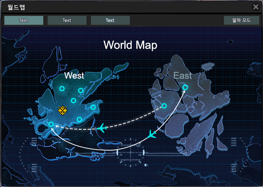Click the yellow emblem marker on West continent
This screenshot has width=263, height=187.
coord(62,110)
